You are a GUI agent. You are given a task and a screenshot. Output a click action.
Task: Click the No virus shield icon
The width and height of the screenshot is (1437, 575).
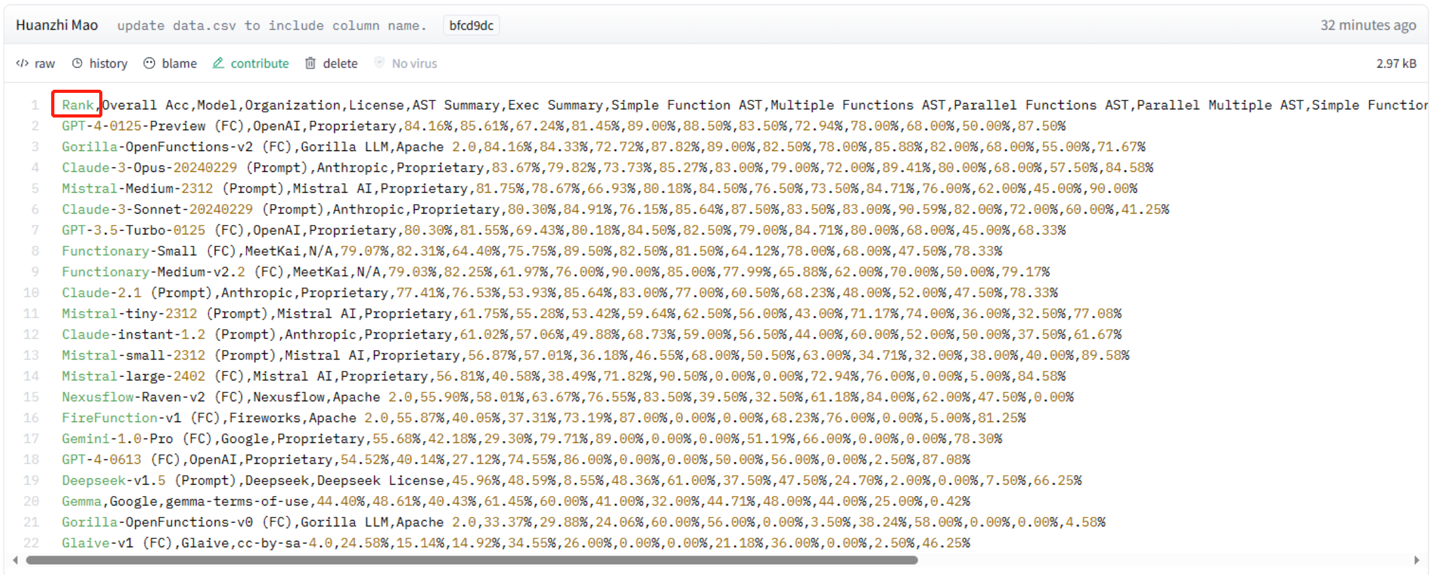(x=379, y=63)
